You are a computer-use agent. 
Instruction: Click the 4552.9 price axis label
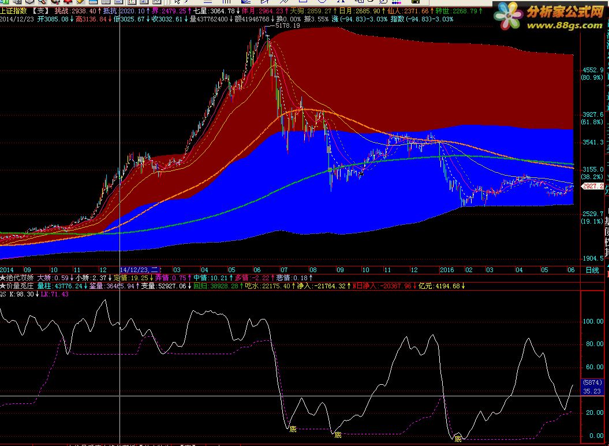tap(593, 70)
